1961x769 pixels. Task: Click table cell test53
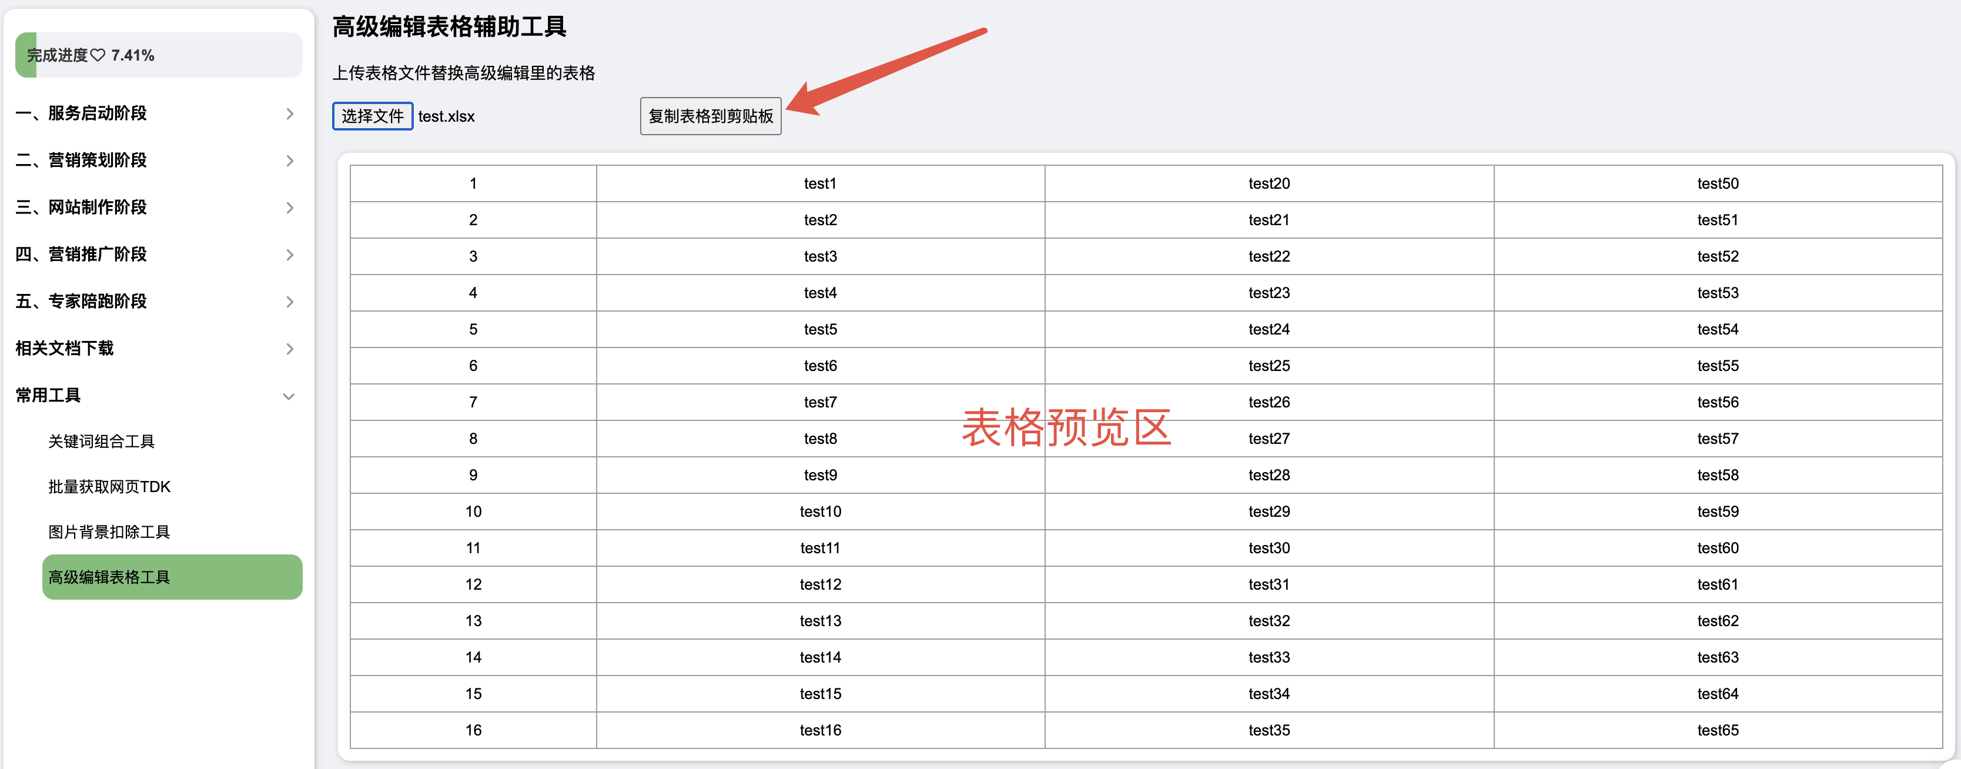point(1718,293)
